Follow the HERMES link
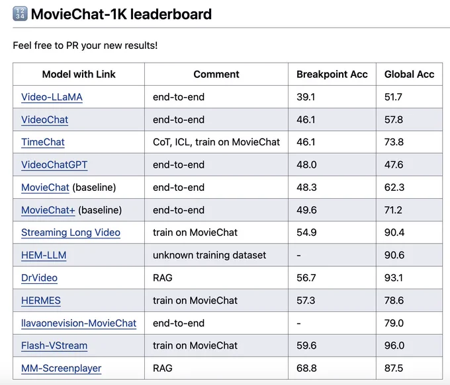Viewport: 450px width, 385px height. (x=41, y=300)
